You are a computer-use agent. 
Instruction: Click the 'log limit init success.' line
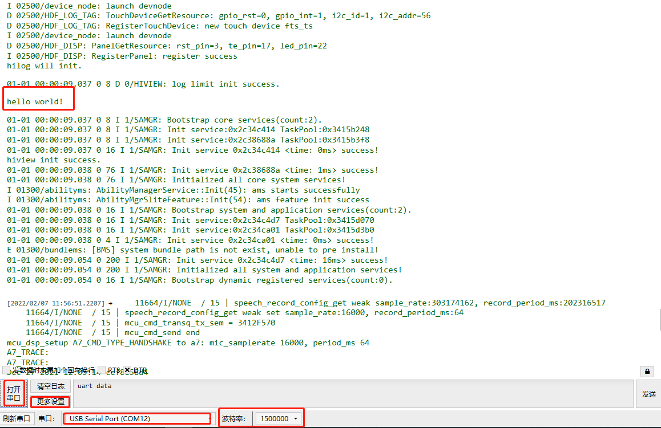pos(143,84)
